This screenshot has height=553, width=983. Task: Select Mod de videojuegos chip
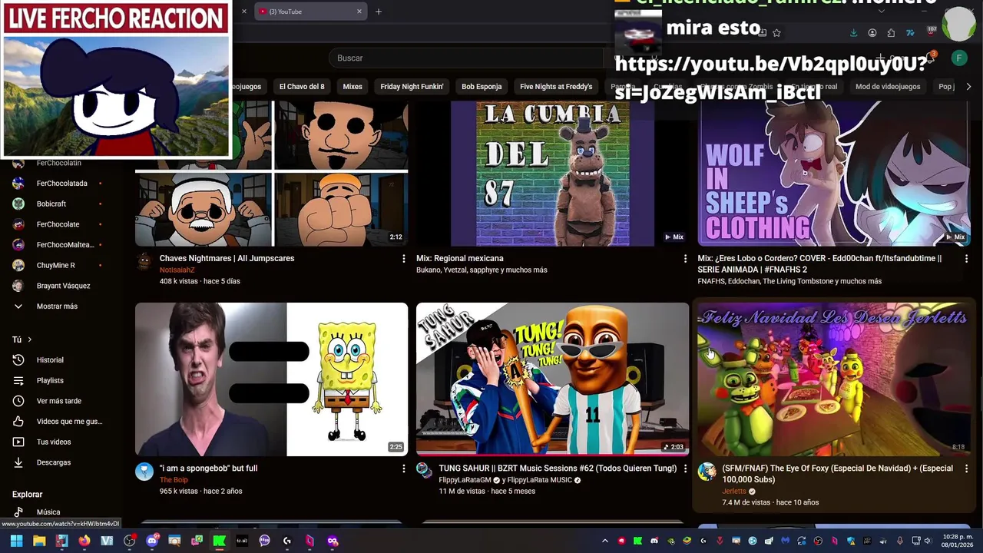pos(888,87)
